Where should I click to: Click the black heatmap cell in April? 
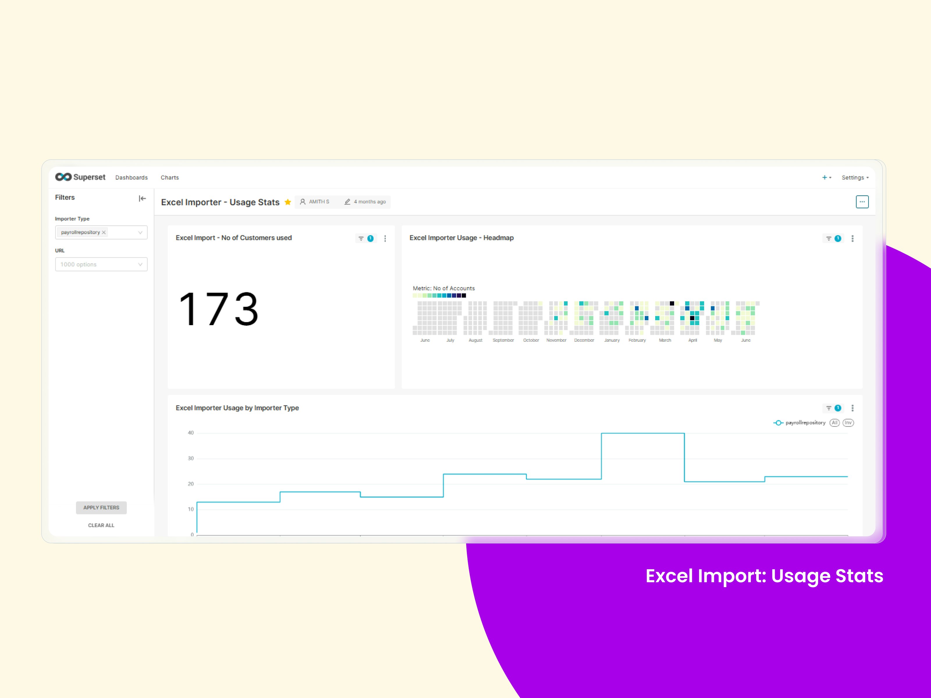click(692, 318)
